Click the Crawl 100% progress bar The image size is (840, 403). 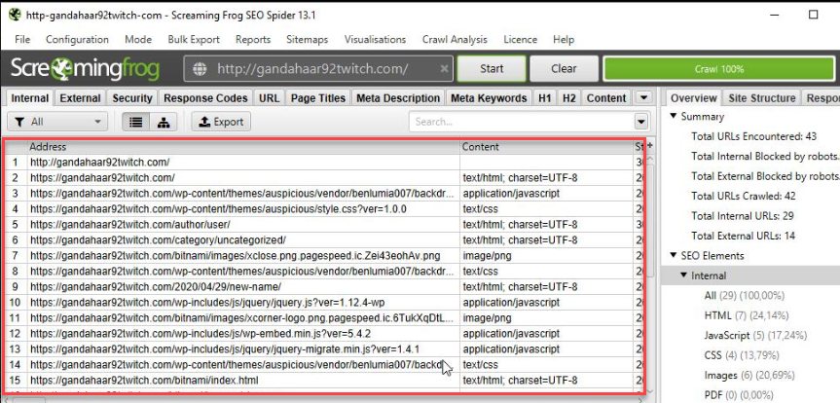point(719,69)
